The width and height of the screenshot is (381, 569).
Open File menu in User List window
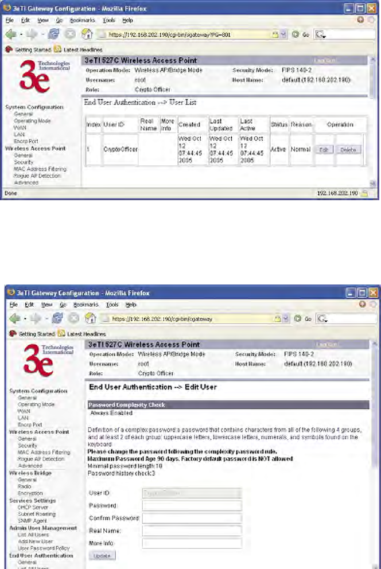point(9,20)
